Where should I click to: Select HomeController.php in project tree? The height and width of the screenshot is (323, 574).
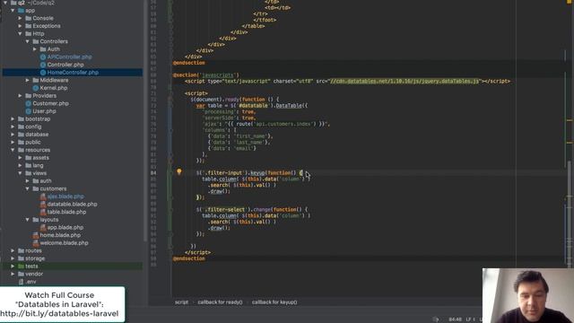pyautogui.click(x=73, y=72)
